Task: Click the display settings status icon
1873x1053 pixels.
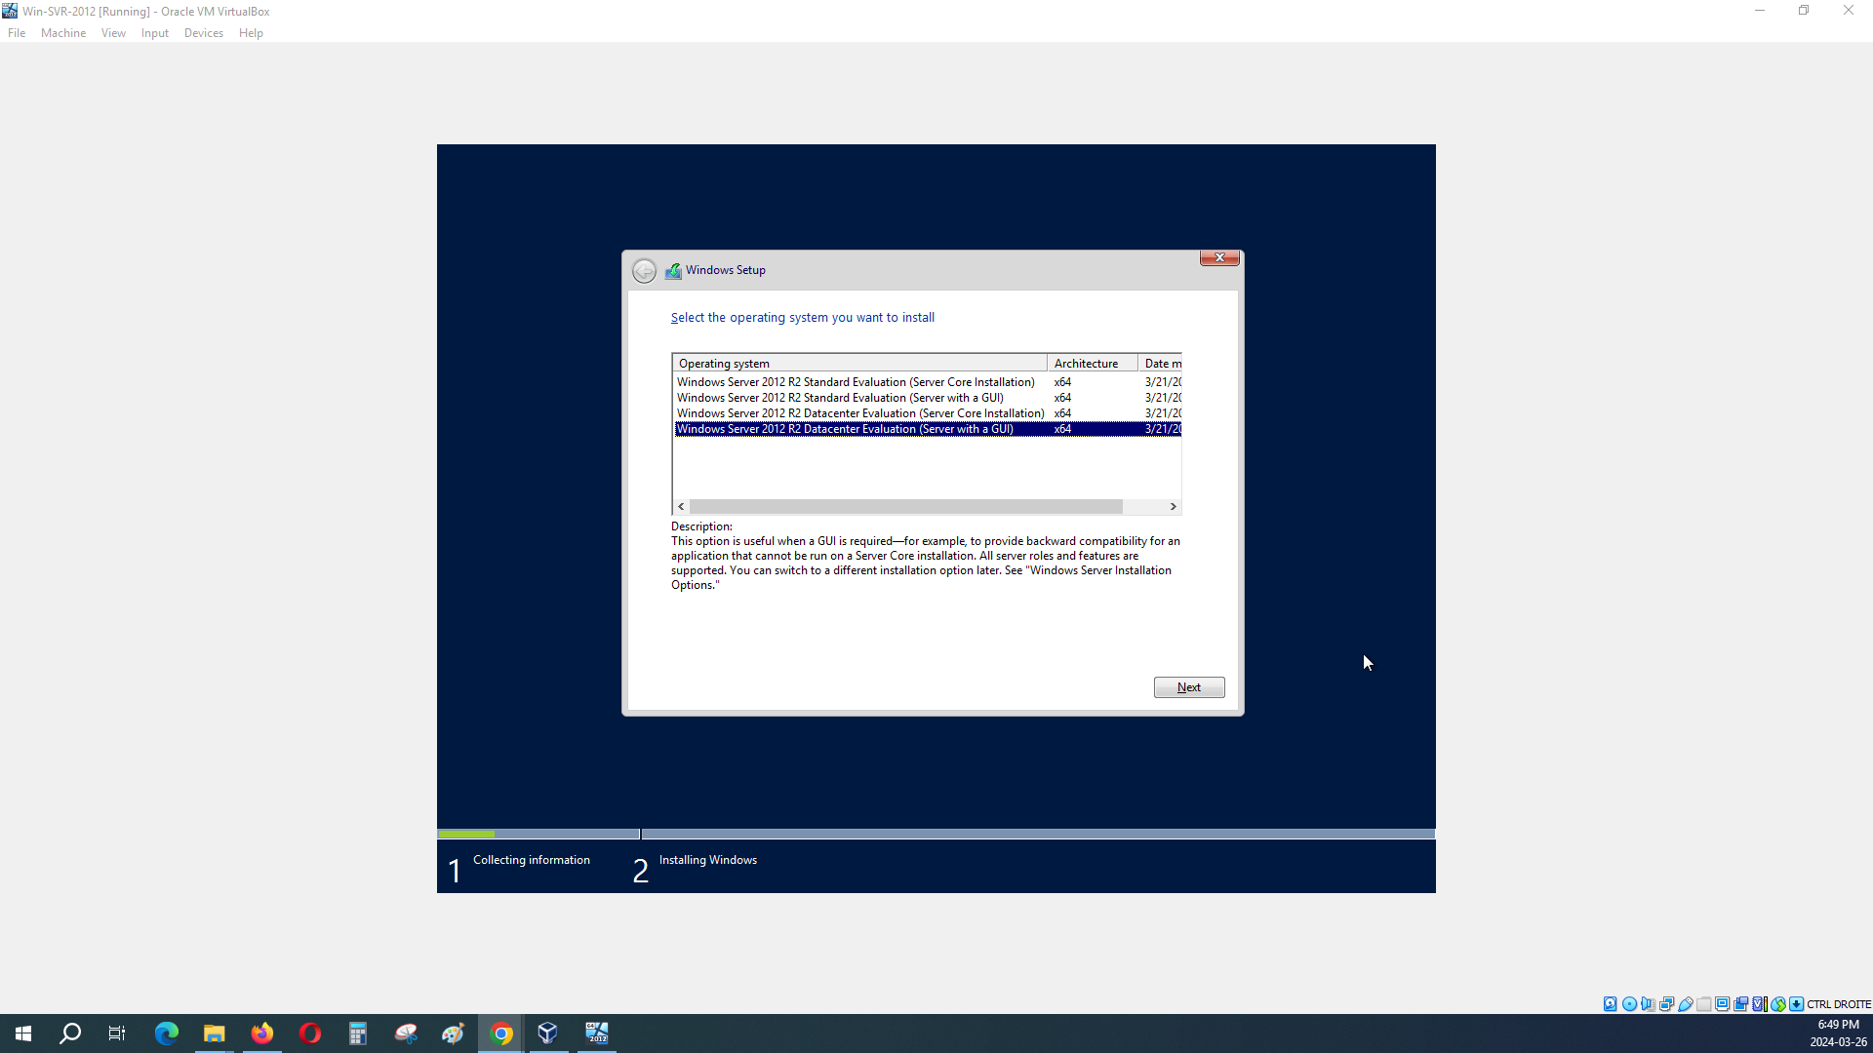Action: [1722, 1004]
